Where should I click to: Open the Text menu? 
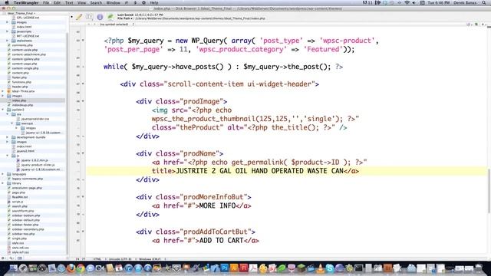[x=69, y=2]
